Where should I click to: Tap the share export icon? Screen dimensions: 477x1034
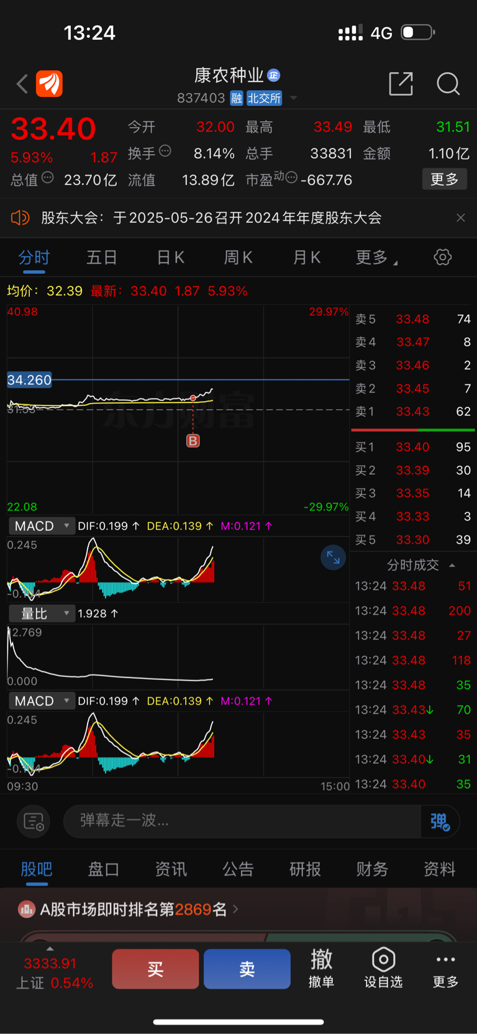point(401,84)
